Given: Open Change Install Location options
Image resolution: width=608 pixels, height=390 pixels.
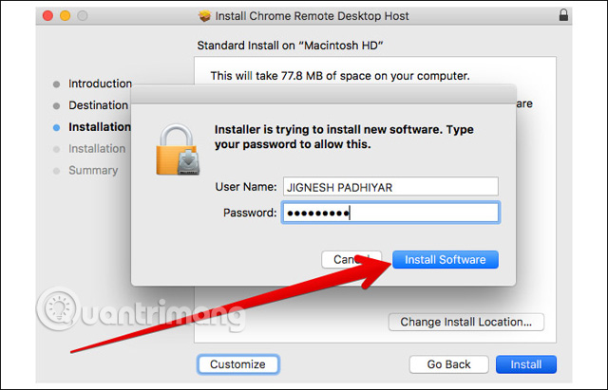Looking at the screenshot, I should [x=466, y=322].
